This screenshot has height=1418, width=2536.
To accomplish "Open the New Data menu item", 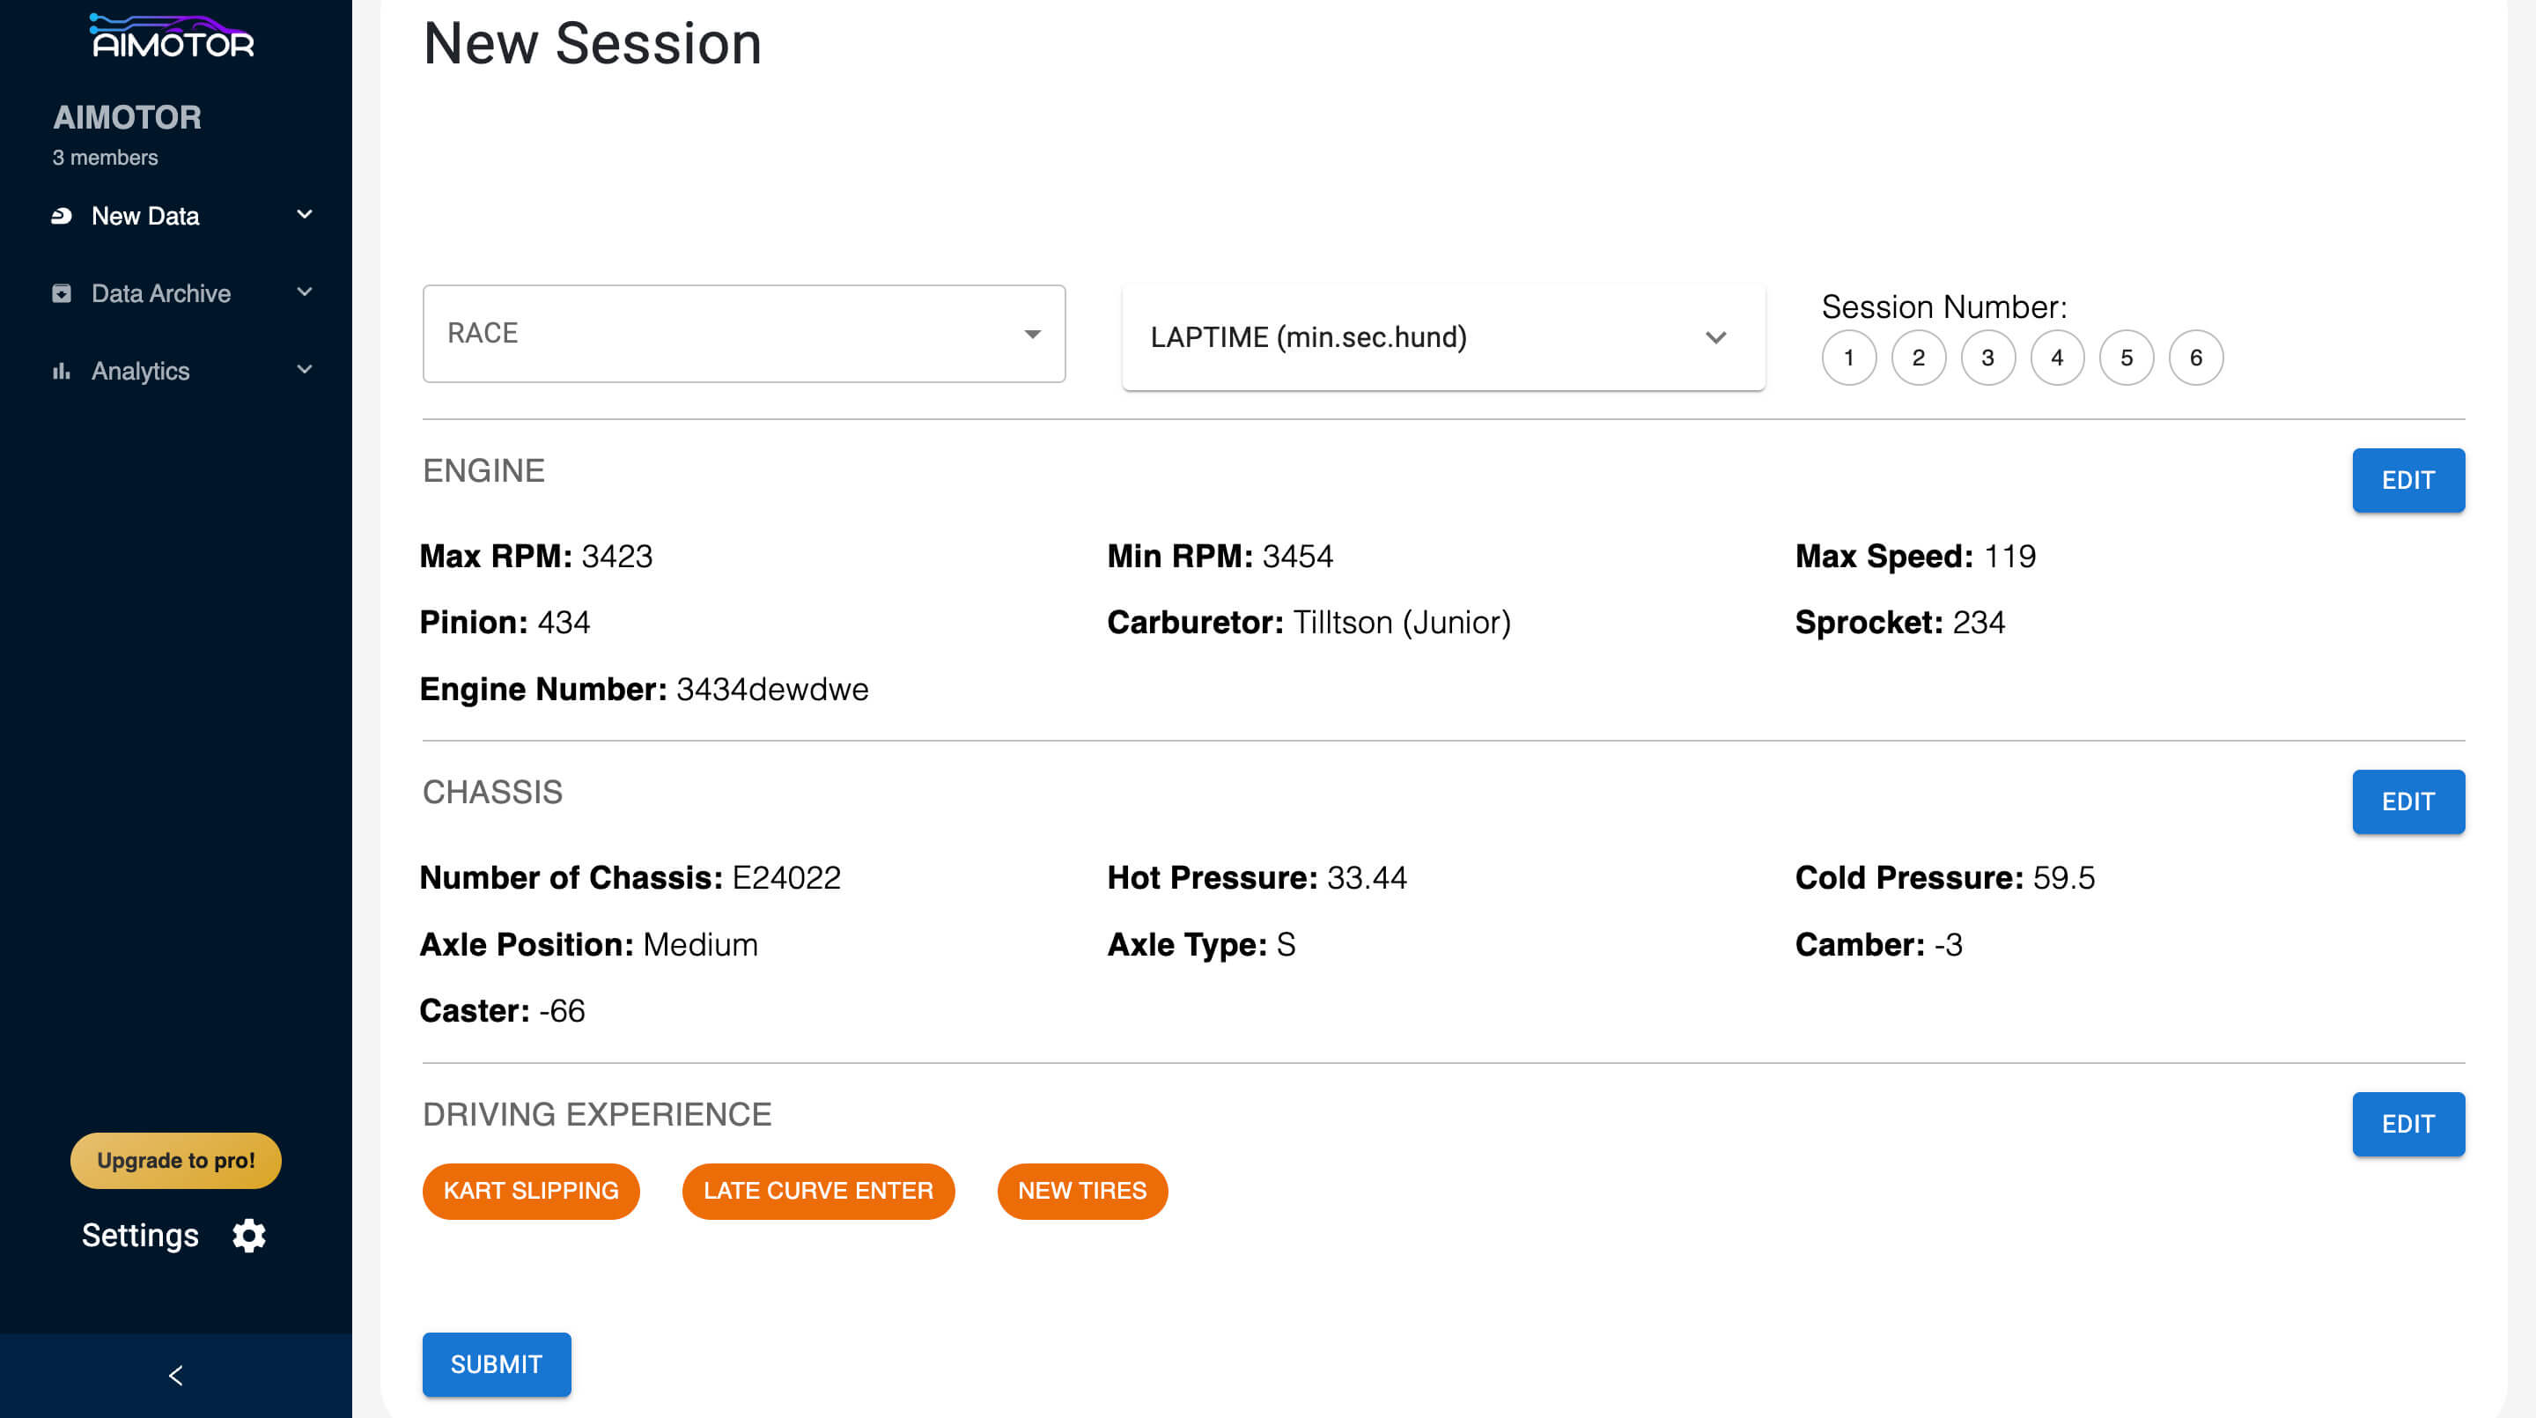I will point(145,216).
